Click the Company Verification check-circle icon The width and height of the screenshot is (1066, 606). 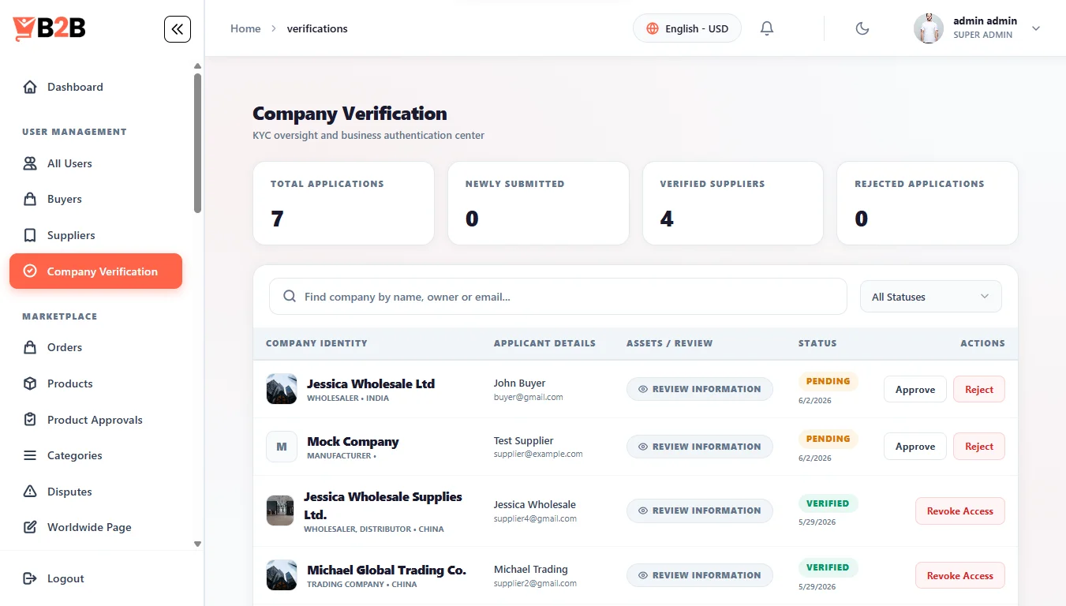pyautogui.click(x=30, y=271)
